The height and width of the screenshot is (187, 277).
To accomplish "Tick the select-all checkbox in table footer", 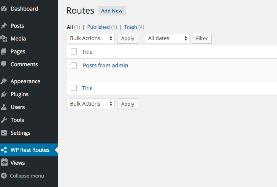I will pos(74,88).
